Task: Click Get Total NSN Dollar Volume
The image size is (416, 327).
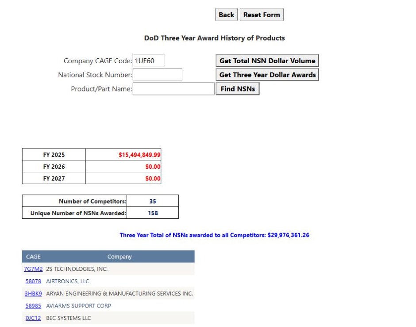Action: point(267,61)
